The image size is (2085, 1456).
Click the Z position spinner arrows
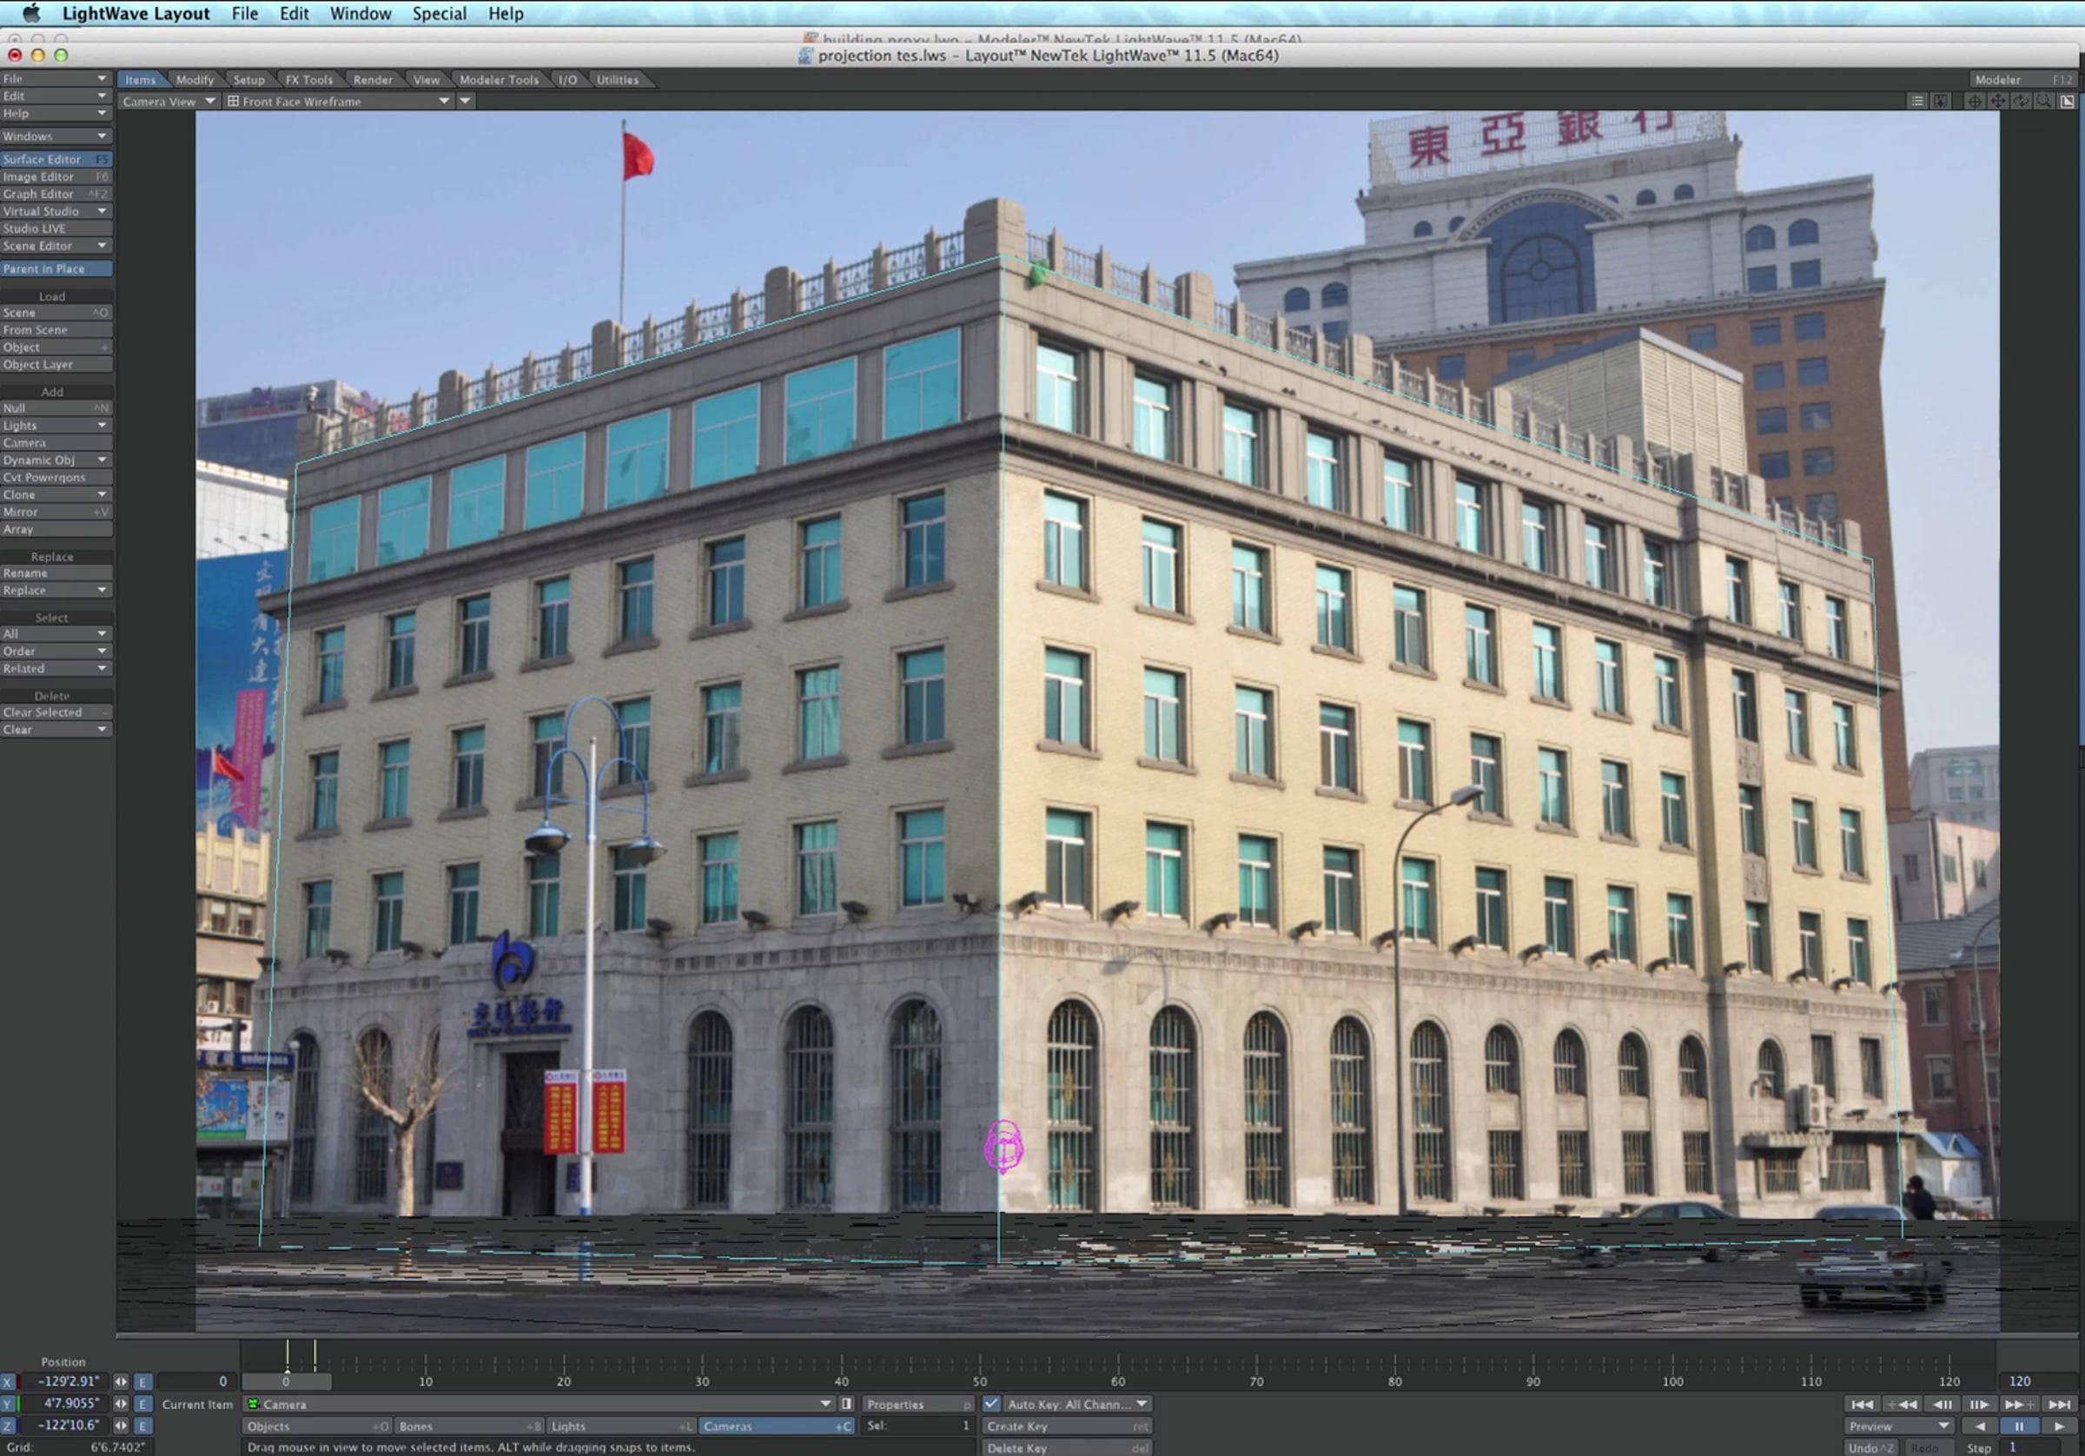[121, 1426]
